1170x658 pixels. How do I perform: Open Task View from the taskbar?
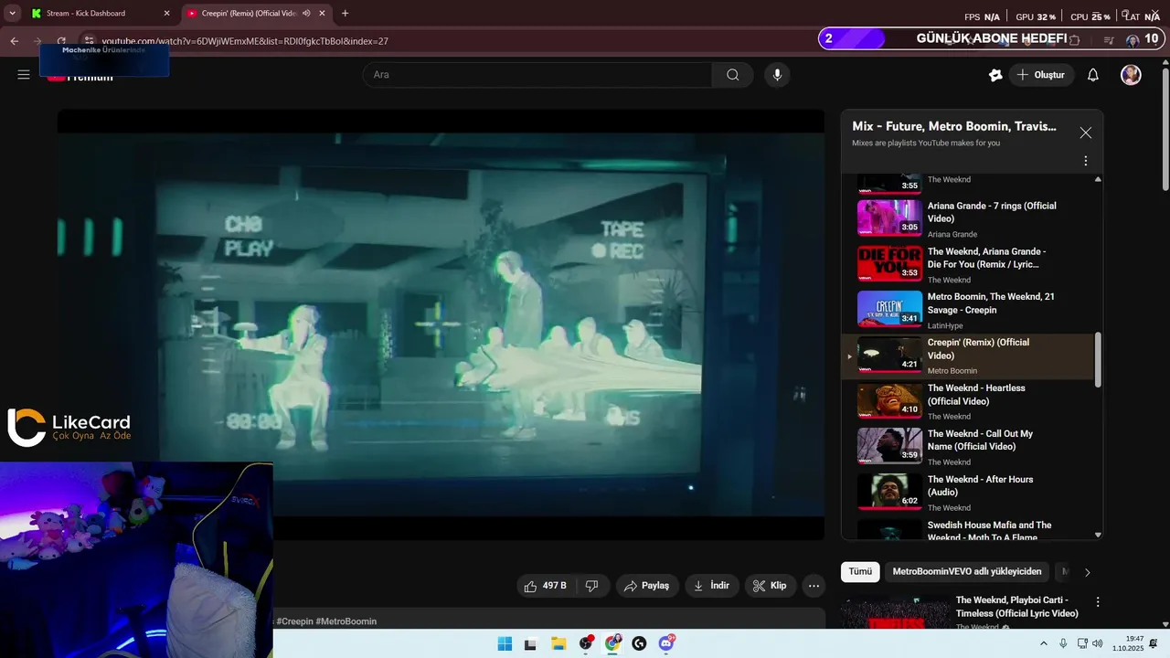(x=530, y=644)
